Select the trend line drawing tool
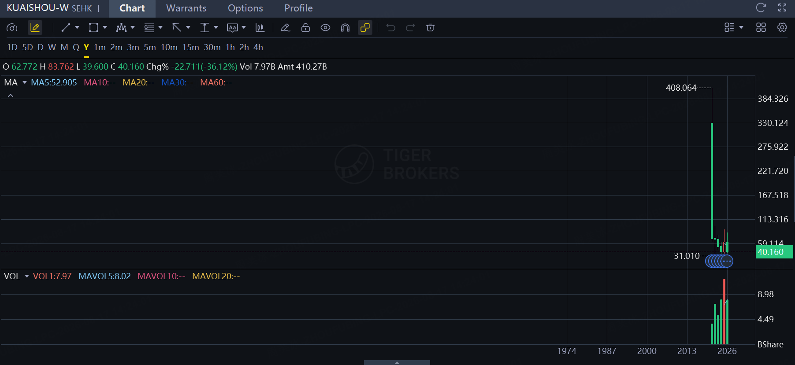 click(x=66, y=28)
